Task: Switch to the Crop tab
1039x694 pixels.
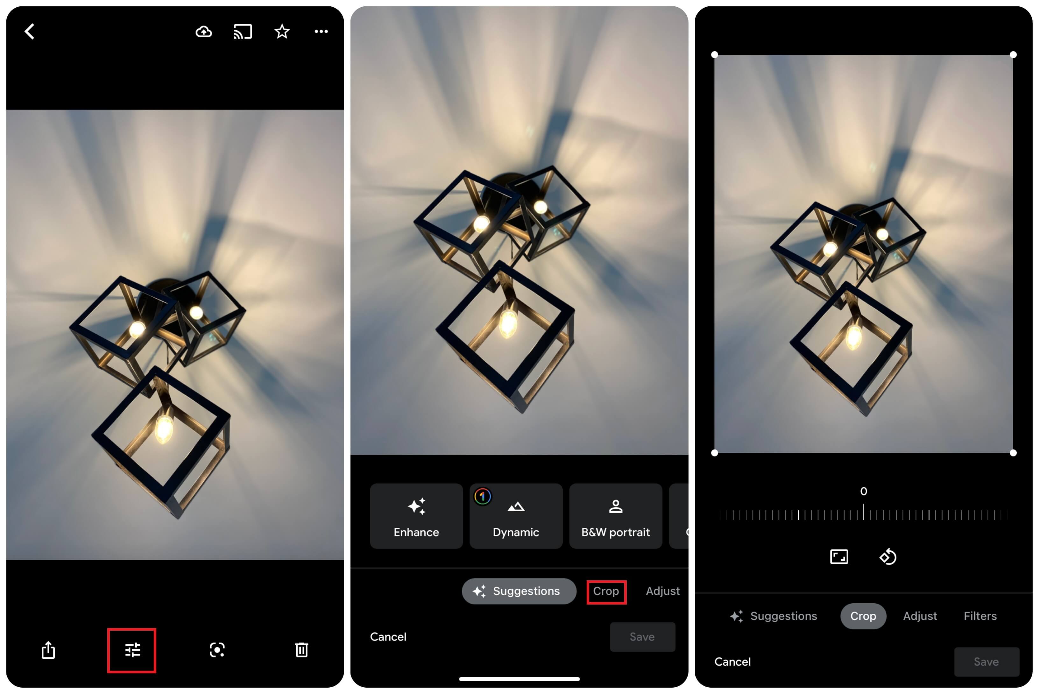Action: (x=605, y=591)
